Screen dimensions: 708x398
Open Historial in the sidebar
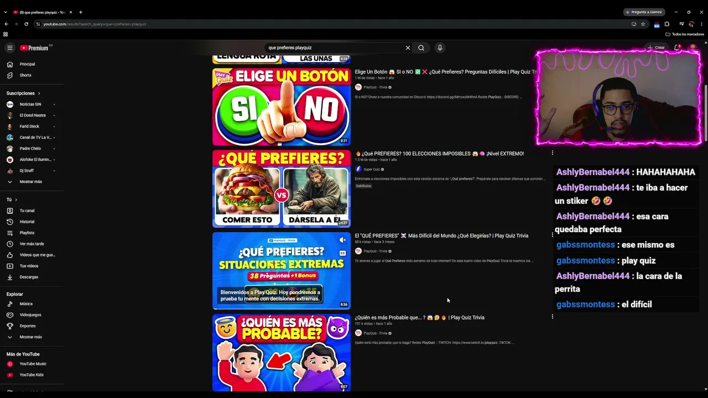pos(32,222)
